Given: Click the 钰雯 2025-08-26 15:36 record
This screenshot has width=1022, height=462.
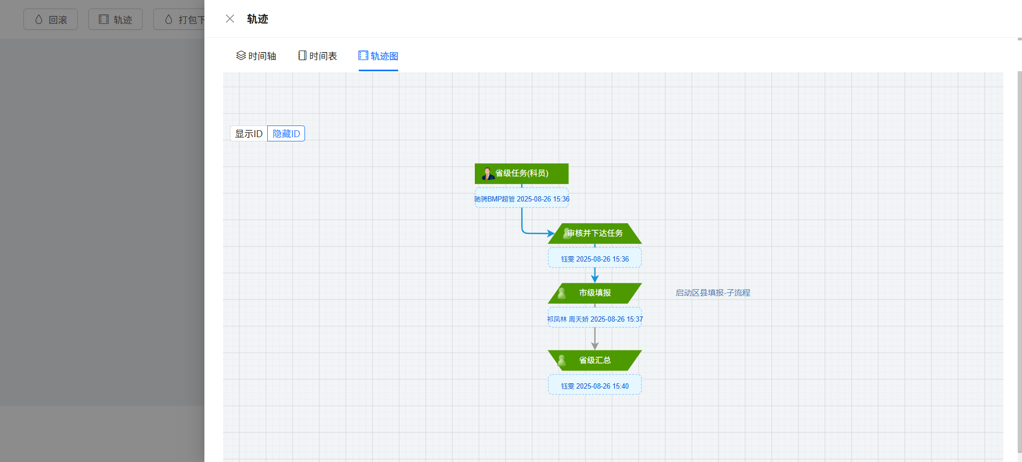Looking at the screenshot, I should coord(595,259).
